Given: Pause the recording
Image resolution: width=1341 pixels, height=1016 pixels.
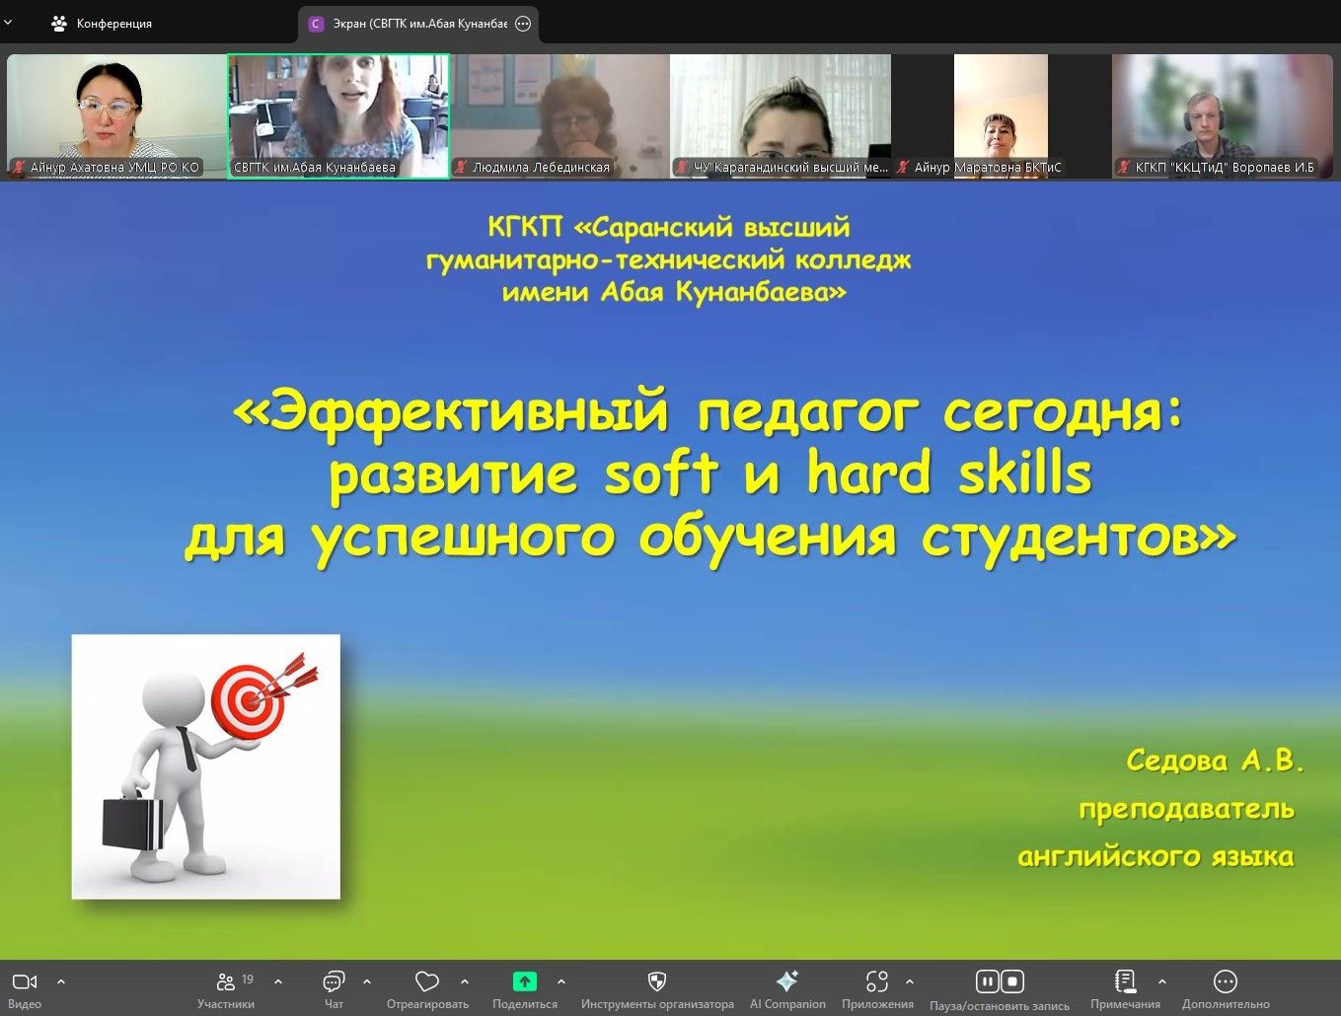Looking at the screenshot, I should [x=987, y=981].
